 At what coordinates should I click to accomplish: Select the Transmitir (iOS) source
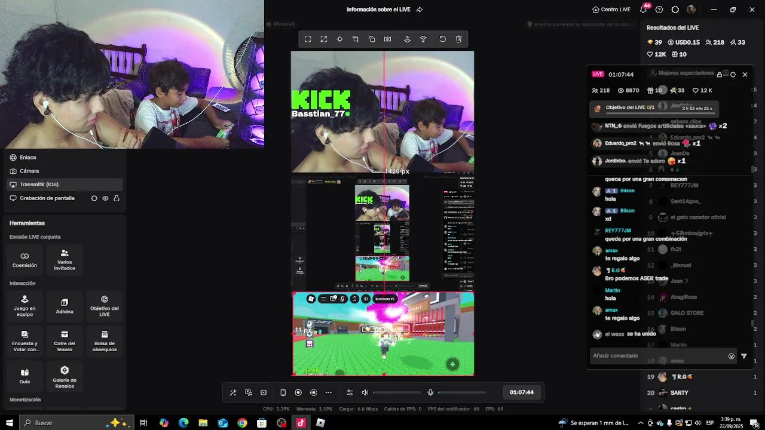point(66,185)
